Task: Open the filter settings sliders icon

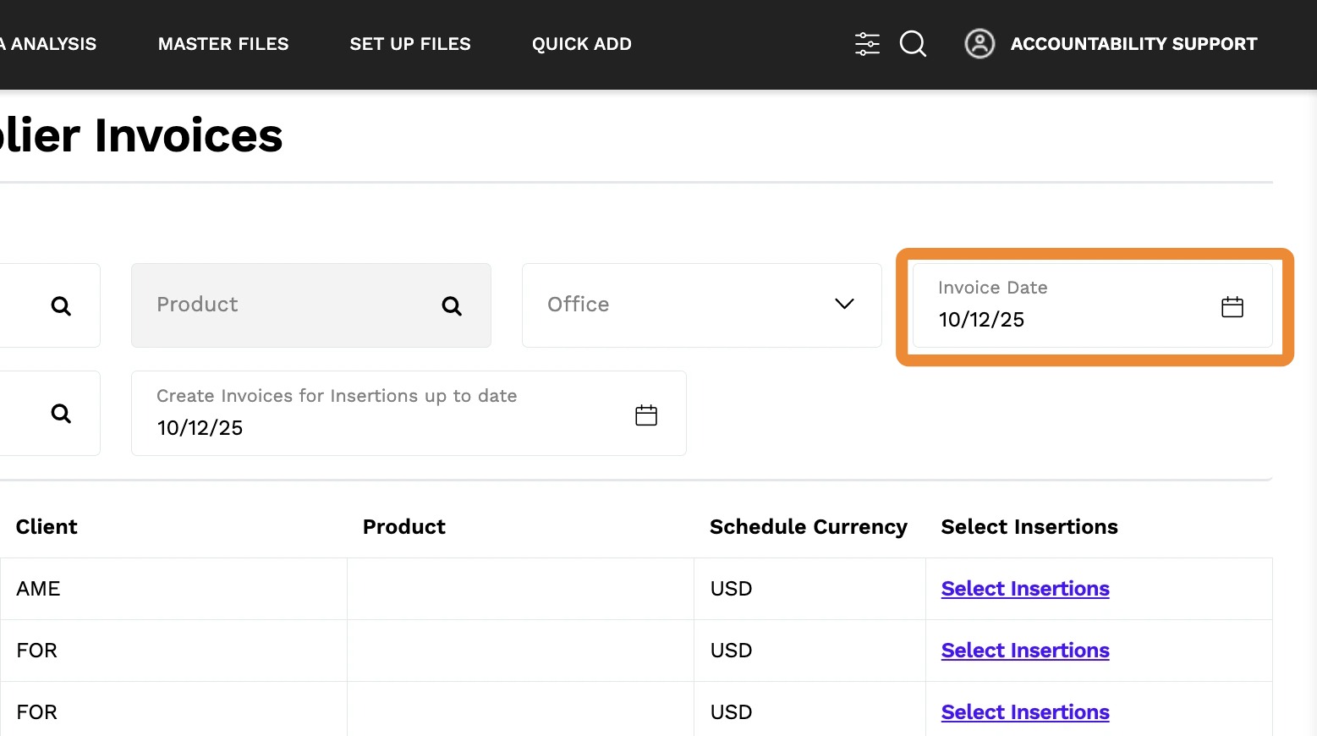Action: [867, 44]
